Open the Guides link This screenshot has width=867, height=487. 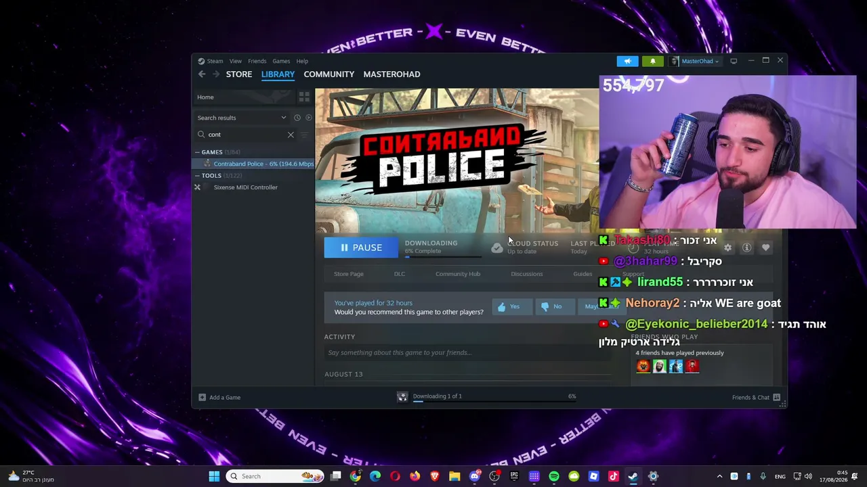point(583,274)
